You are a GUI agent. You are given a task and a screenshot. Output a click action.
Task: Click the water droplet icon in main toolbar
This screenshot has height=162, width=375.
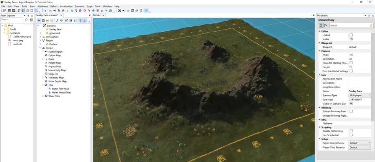point(102,11)
